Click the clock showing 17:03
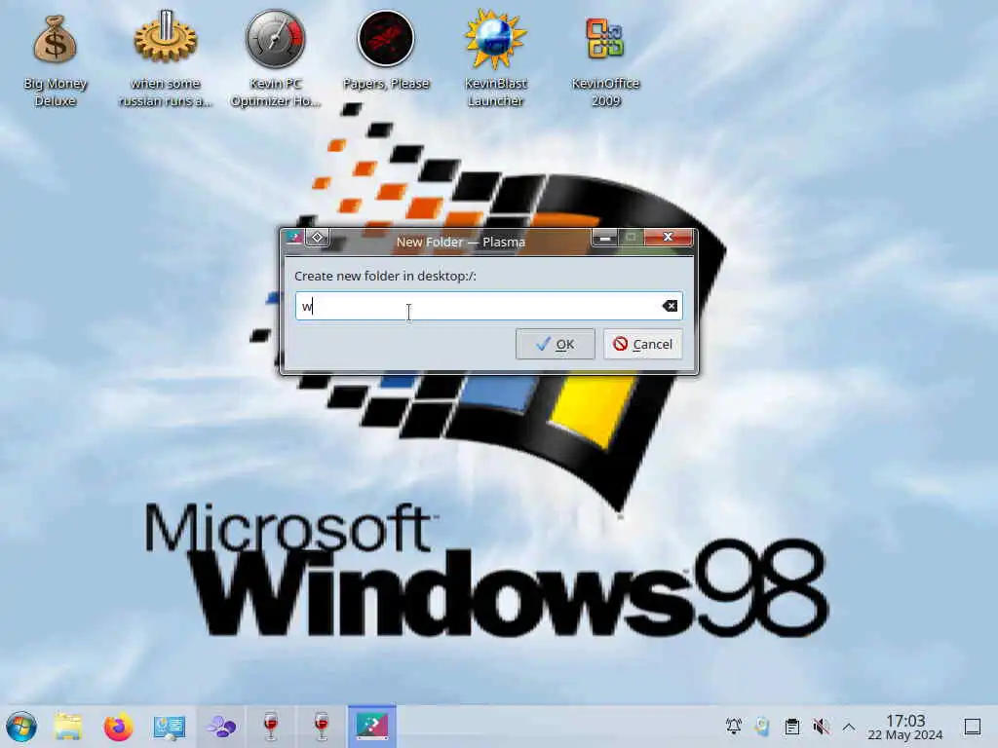Viewport: 998px width, 748px height. [x=905, y=727]
